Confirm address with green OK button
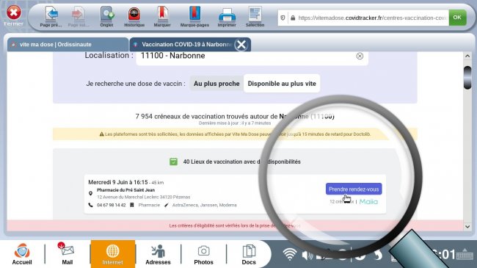Image resolution: width=477 pixels, height=268 pixels. click(457, 18)
